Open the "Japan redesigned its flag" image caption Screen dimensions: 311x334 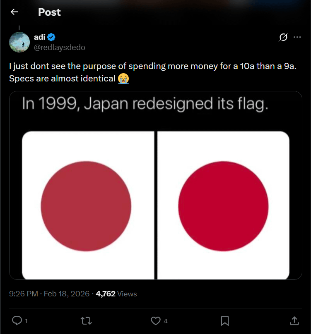tap(145, 104)
